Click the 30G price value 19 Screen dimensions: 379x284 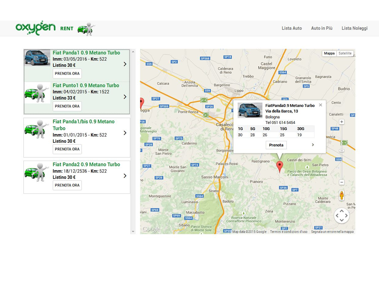coord(300,135)
